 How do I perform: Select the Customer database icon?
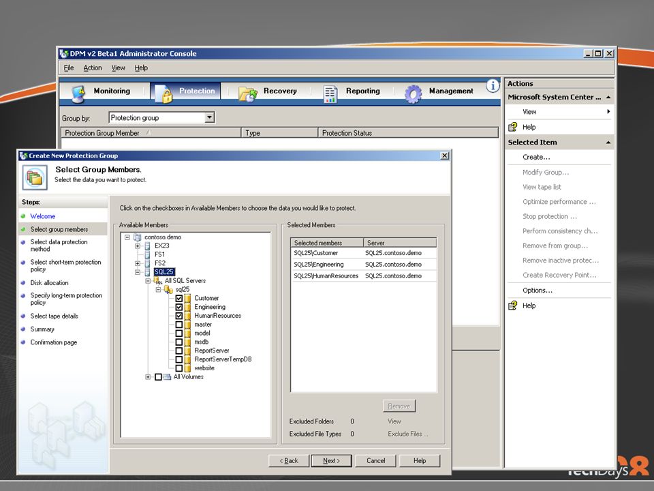click(x=188, y=299)
